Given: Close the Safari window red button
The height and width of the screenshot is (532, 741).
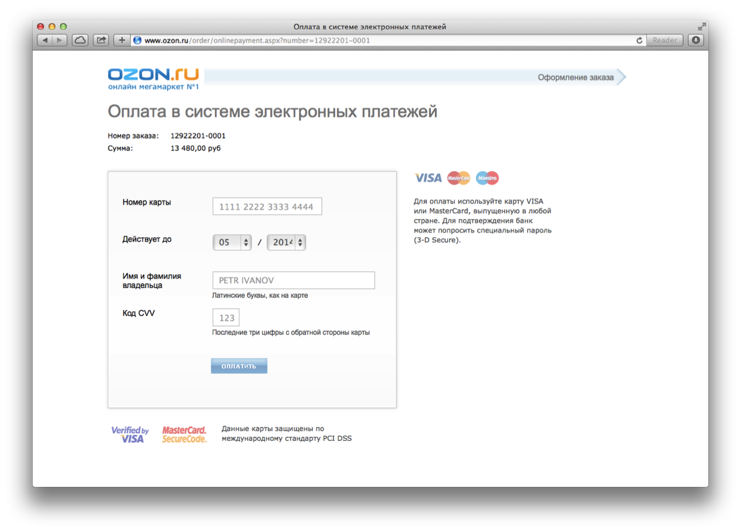Looking at the screenshot, I should (40, 27).
